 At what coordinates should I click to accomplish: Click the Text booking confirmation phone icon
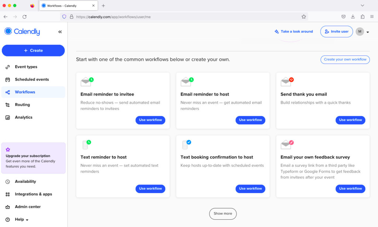click(186, 144)
